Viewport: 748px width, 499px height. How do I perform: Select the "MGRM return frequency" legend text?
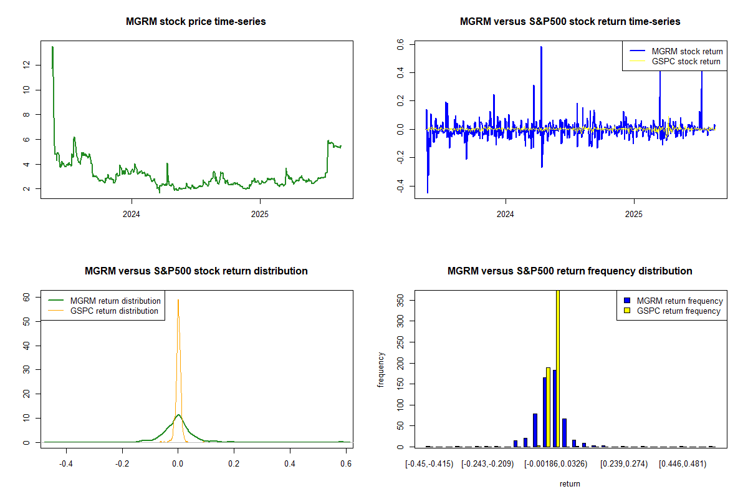(x=679, y=301)
